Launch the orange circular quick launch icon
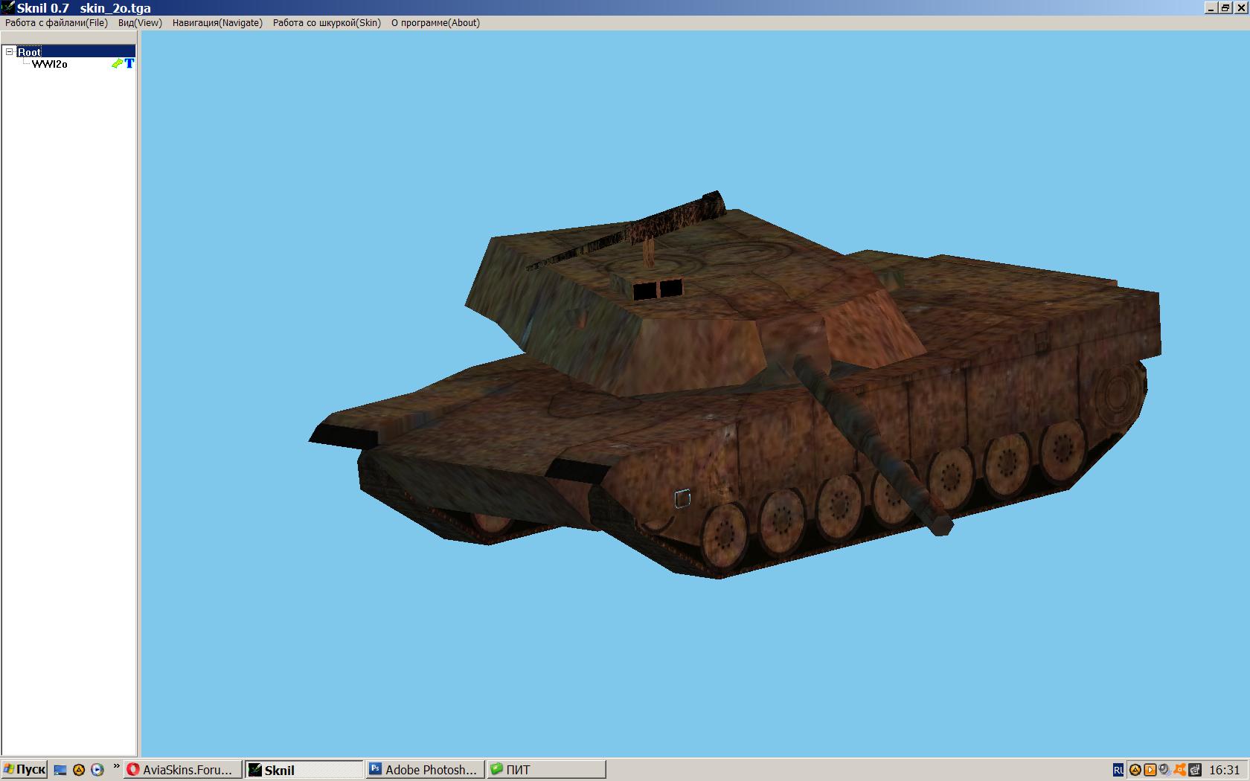 click(x=79, y=771)
